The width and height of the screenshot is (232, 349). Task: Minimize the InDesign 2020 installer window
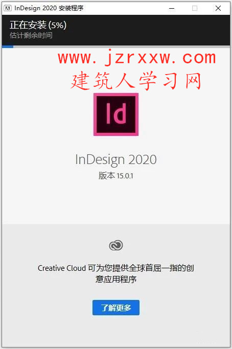(x=172, y=9)
